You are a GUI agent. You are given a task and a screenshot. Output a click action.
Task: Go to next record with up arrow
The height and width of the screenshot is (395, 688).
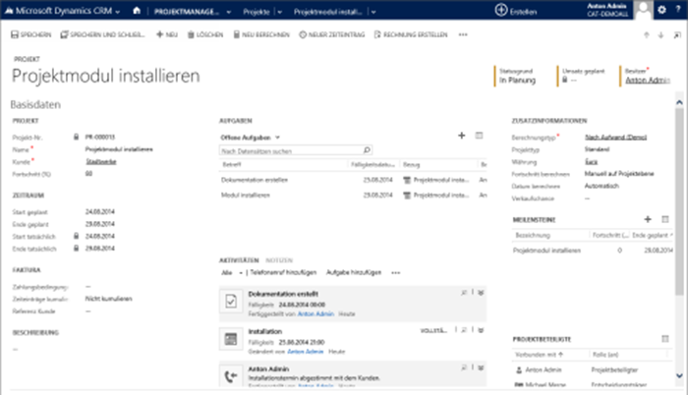[646, 34]
